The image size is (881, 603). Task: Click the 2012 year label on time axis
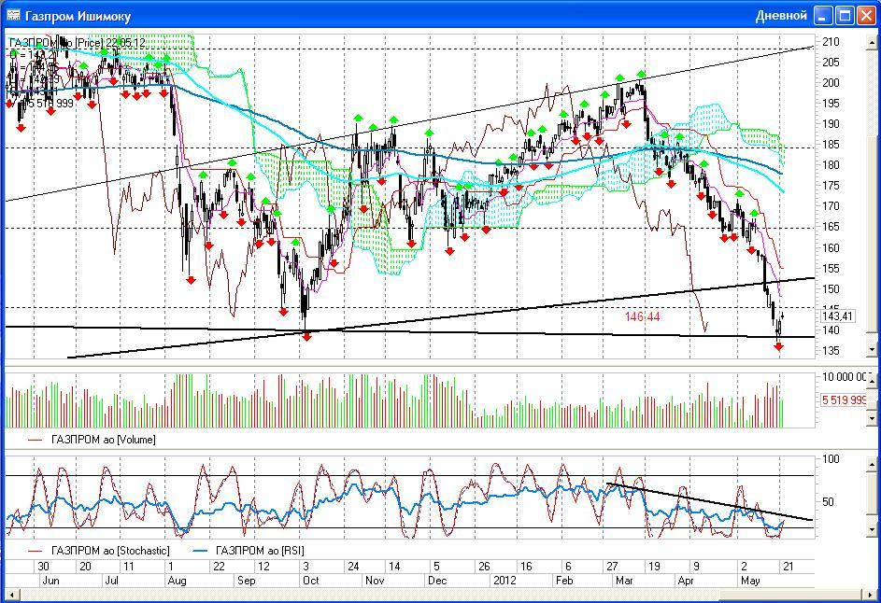[504, 581]
